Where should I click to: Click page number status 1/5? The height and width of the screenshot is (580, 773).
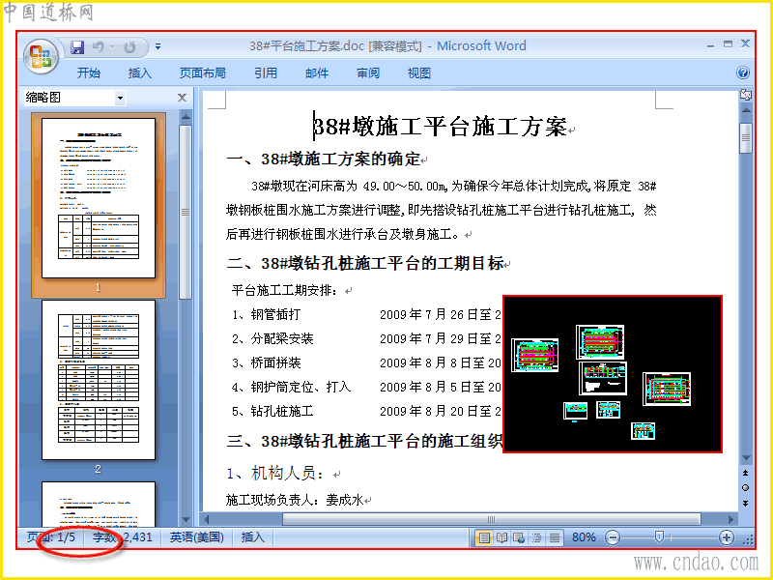coord(51,537)
